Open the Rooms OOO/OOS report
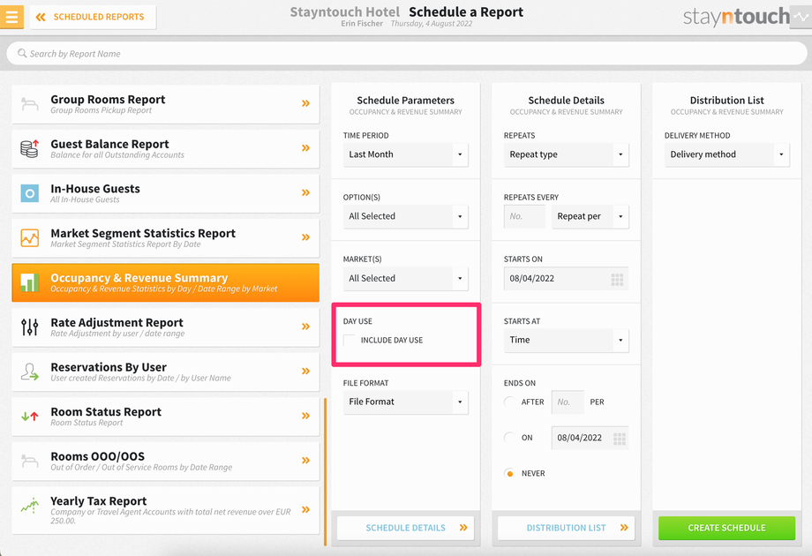Screen dimensions: 812x556 (x=165, y=461)
